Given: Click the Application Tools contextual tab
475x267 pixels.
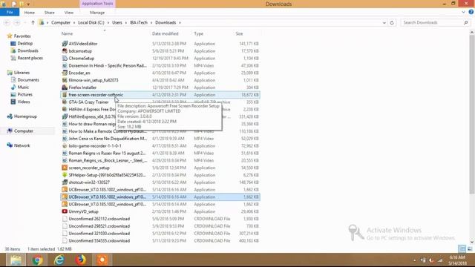Looking at the screenshot, I should [x=97, y=4].
